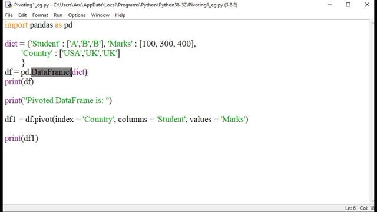
Task: Click the Python IDLE icon in title bar
Action: point(8,5)
